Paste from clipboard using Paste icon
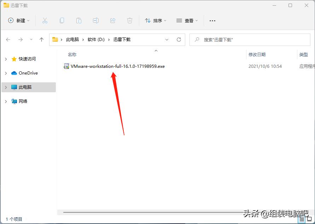 [79, 20]
